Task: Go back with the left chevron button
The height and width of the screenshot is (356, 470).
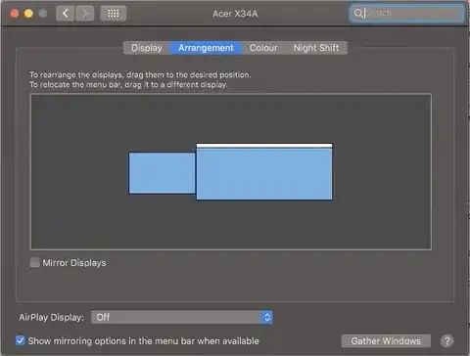Action: [66, 14]
